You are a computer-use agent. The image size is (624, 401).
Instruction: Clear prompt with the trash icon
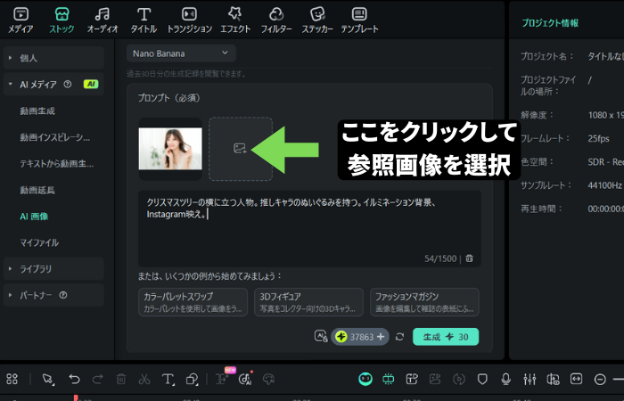pos(470,258)
